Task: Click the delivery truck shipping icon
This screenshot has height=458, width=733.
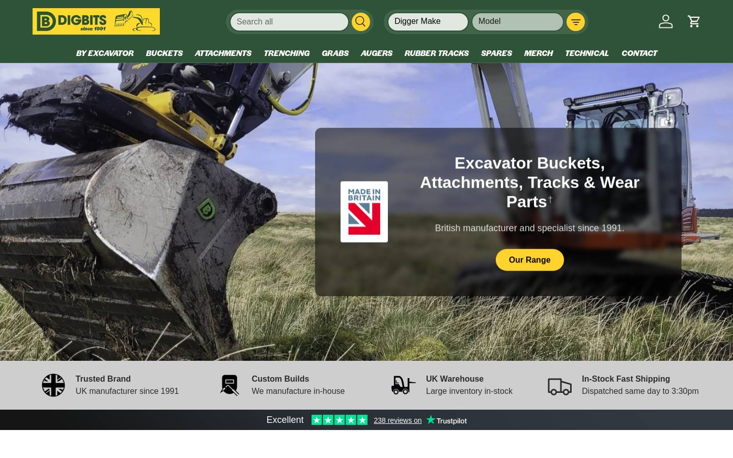Action: (x=559, y=386)
